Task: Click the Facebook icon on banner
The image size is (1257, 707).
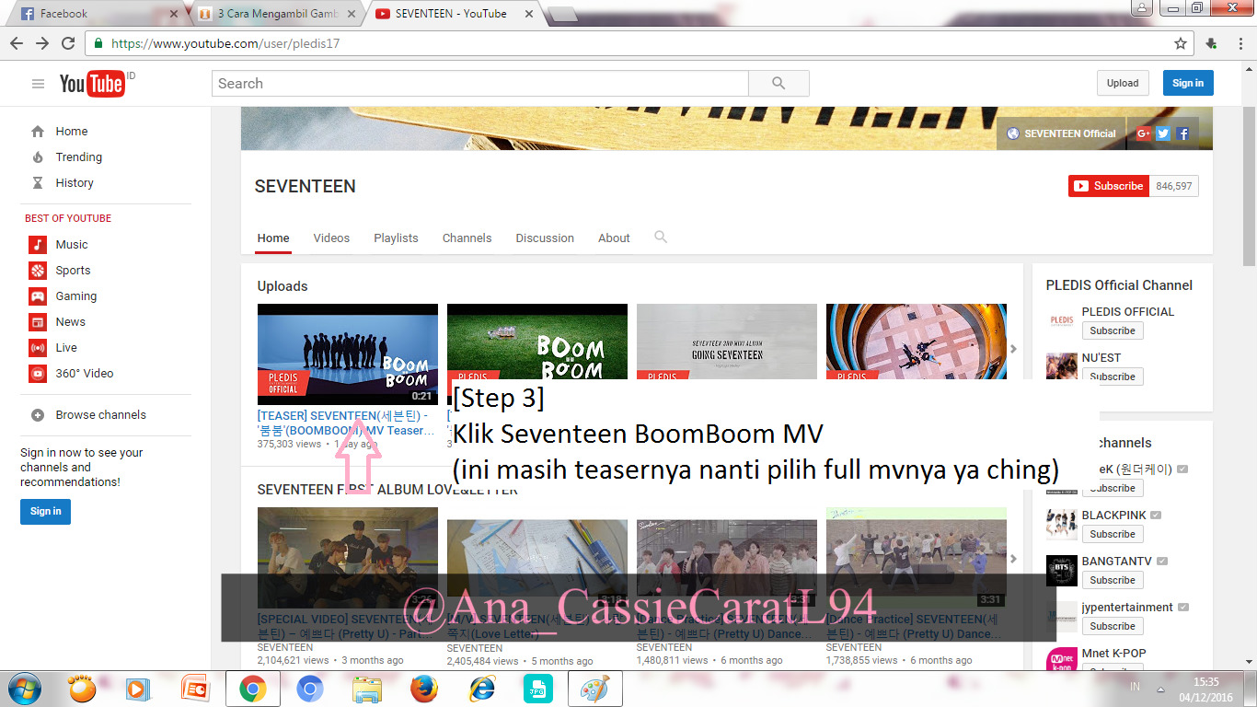Action: click(x=1182, y=133)
